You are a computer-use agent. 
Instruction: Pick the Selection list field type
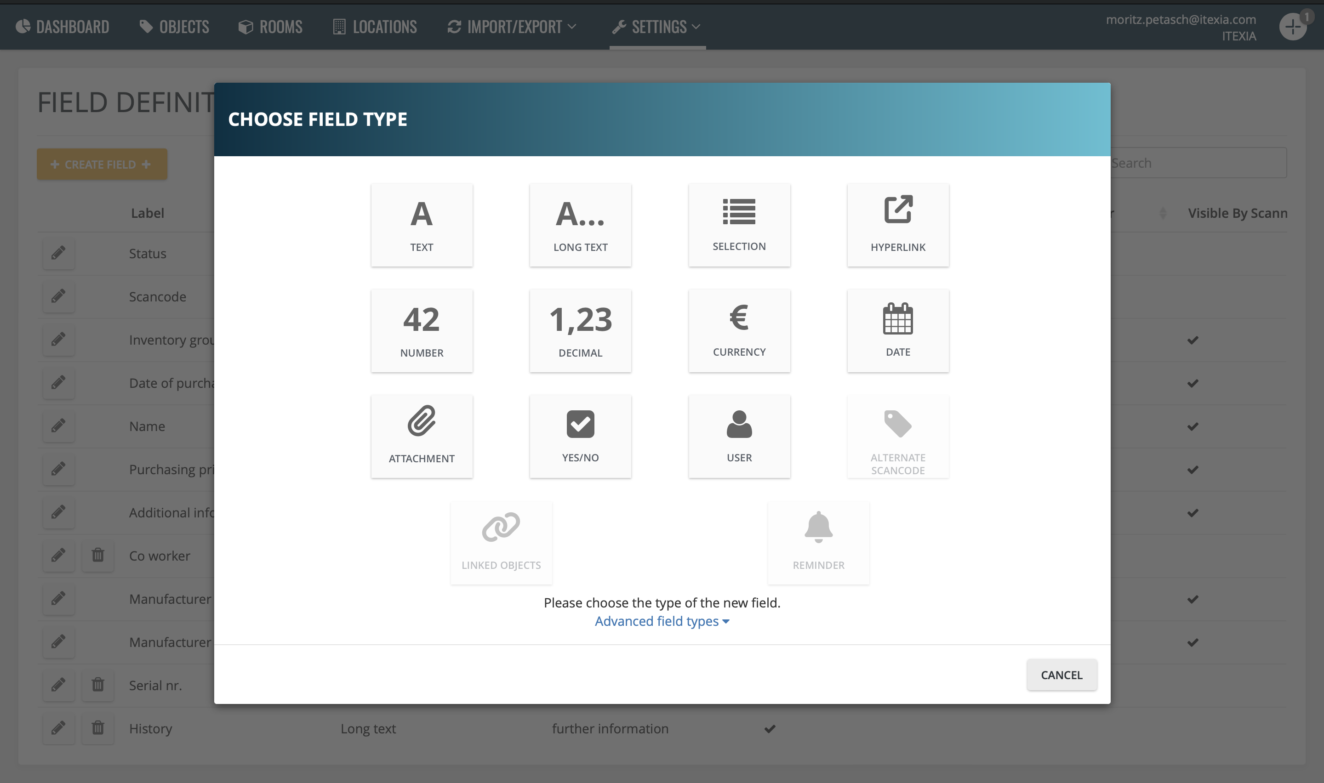click(739, 225)
